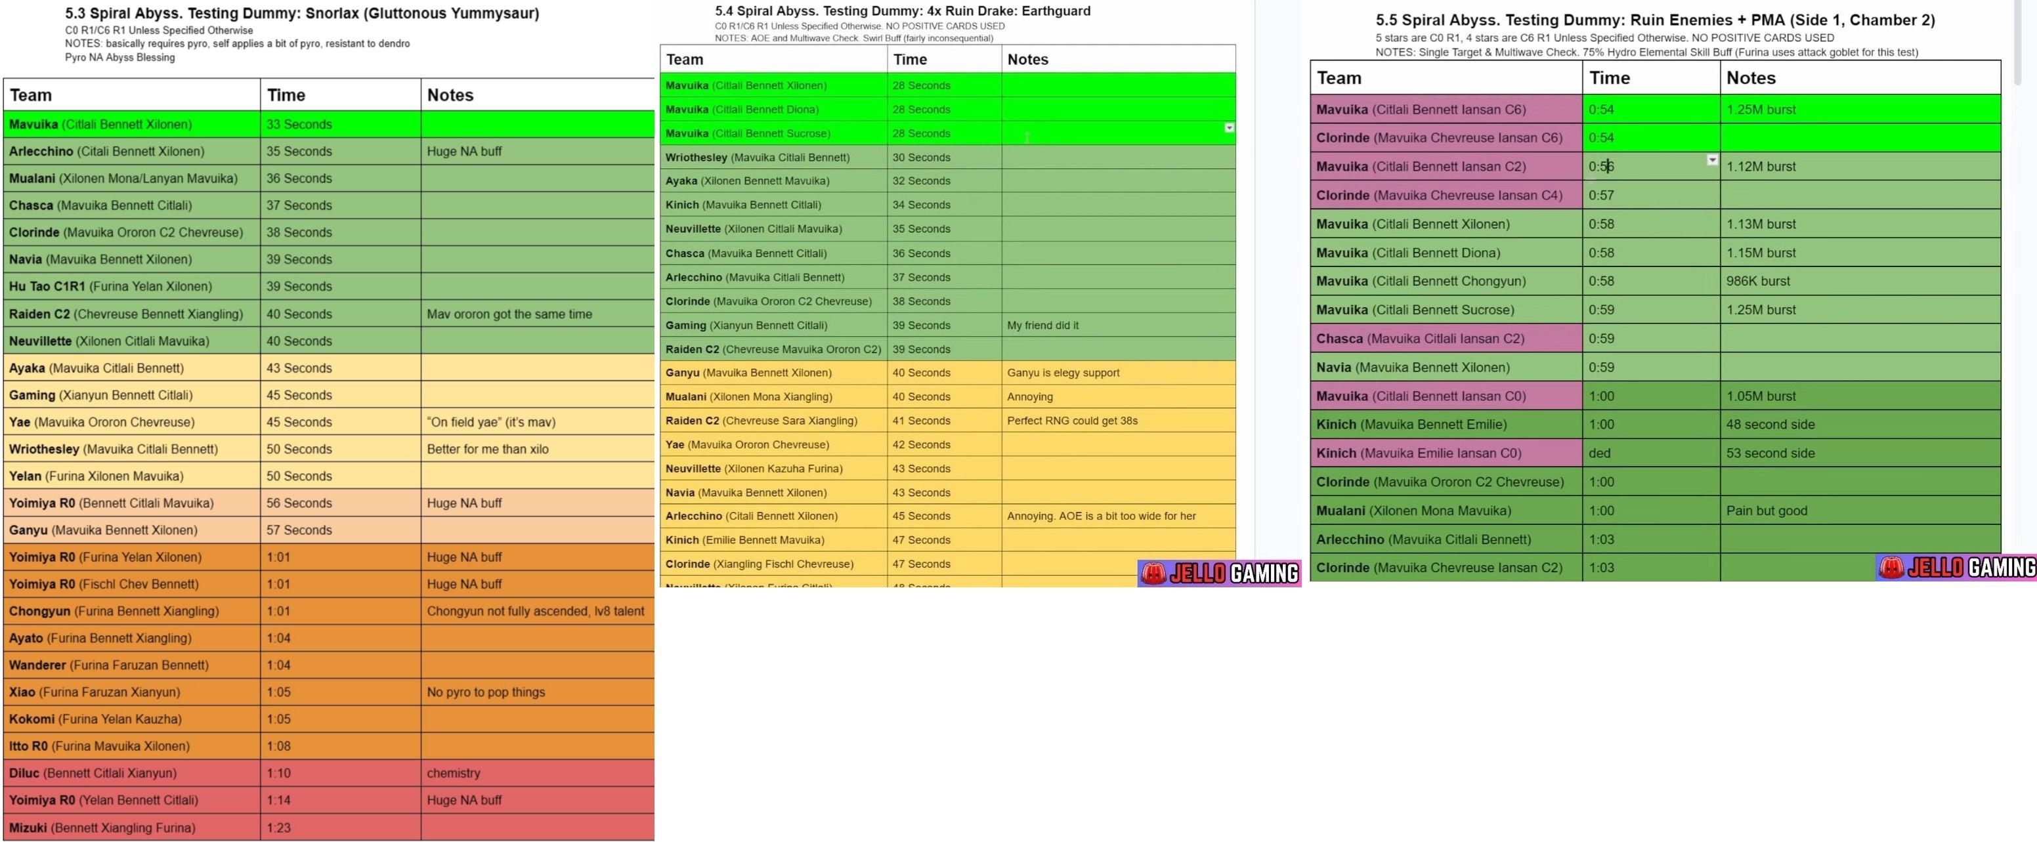
Task: Select the Team header in the 5.5 Ruin Enemies table
Action: point(1446,77)
